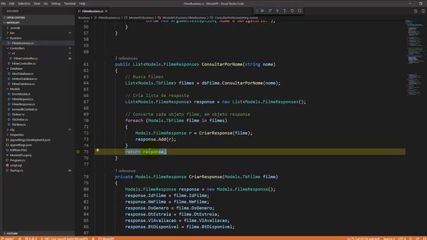Open the View menu

click(x=37, y=3)
